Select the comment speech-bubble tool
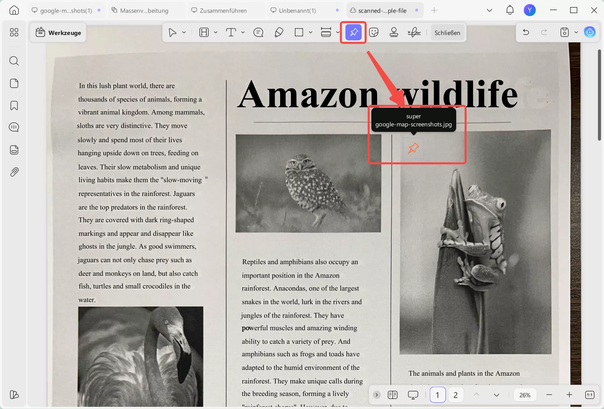 pyautogui.click(x=258, y=32)
